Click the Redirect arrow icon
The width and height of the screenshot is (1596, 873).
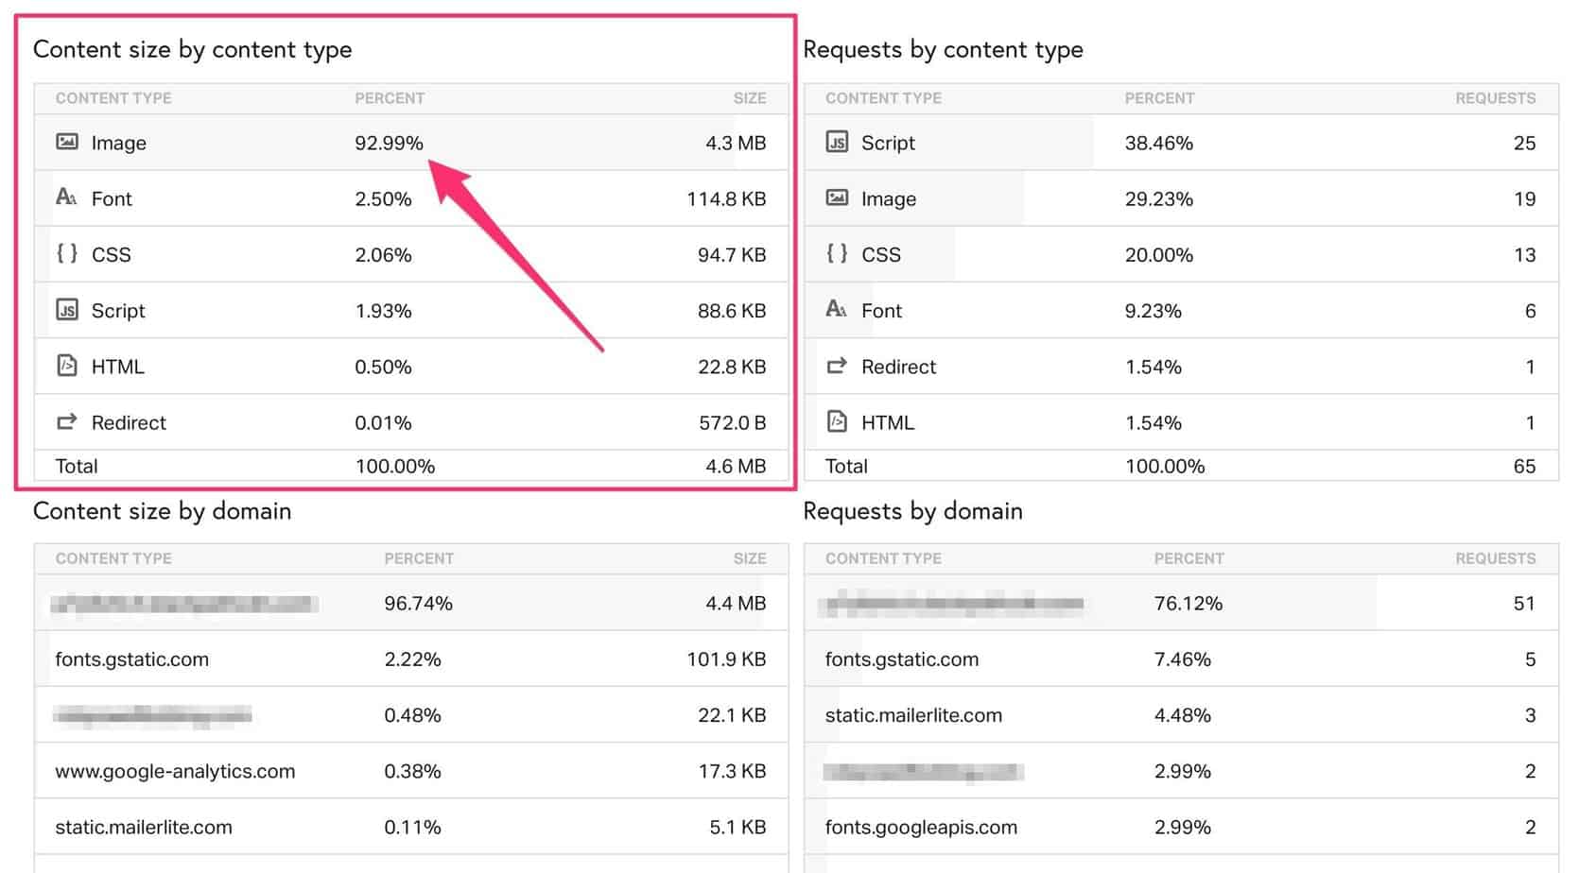pos(66,422)
